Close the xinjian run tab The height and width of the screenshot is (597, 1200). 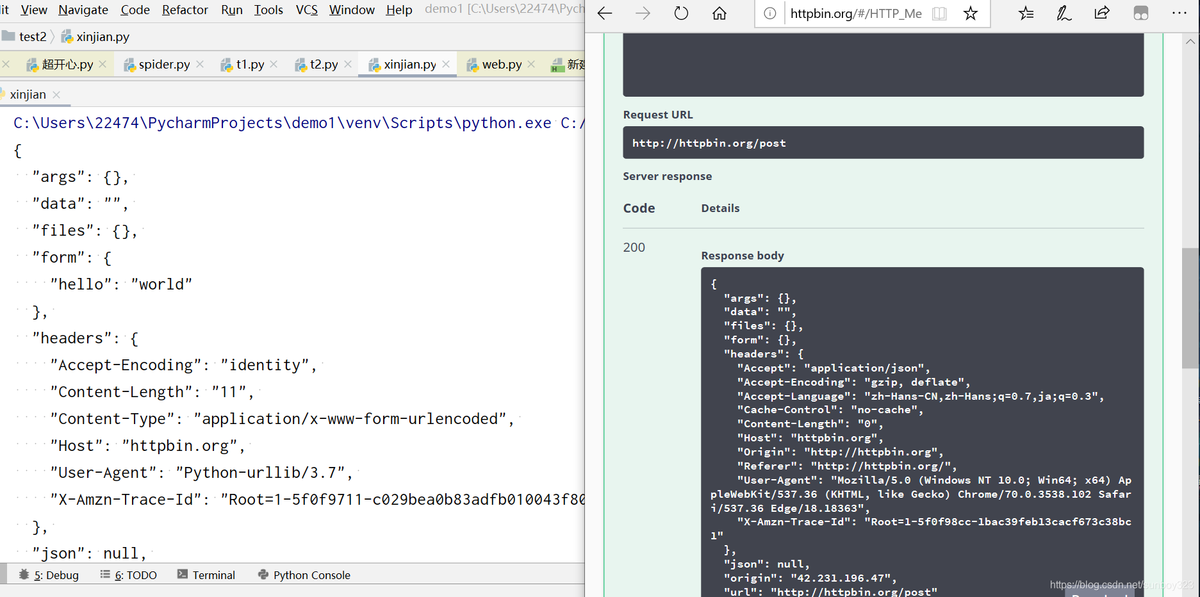56,95
